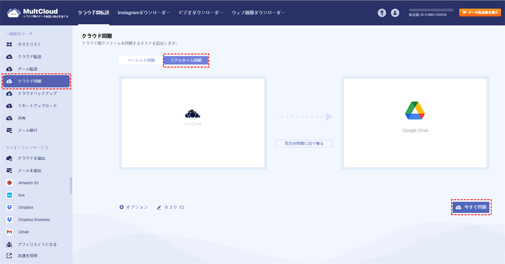Switch to リアルタイム同期 mode
505x264 pixels.
pos(186,60)
